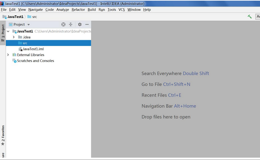Select JavaTest1 project root row
Screen dimensions: 260x160
click(48, 31)
